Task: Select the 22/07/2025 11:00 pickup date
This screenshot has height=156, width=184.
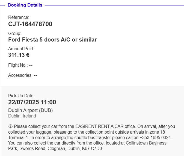Action: [32, 102]
